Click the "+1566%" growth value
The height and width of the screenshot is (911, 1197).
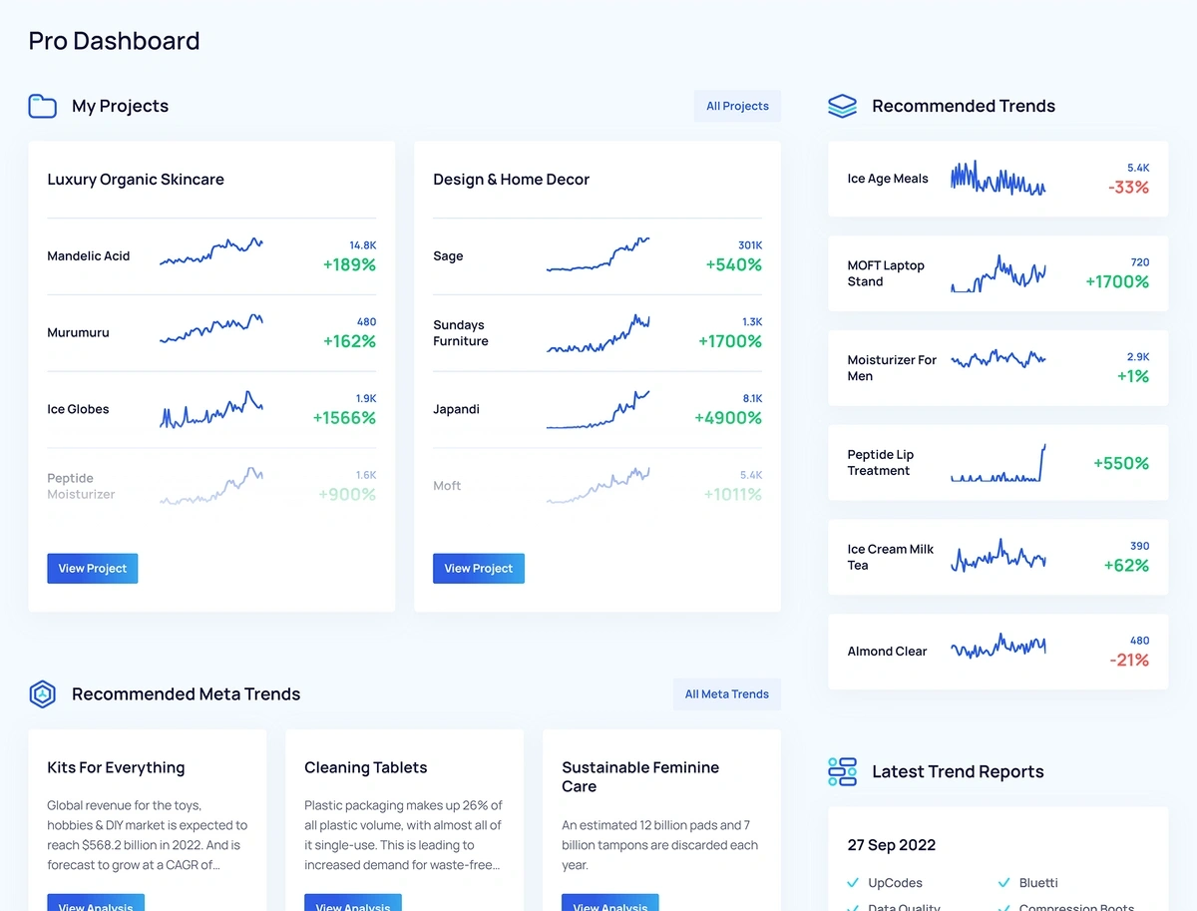pyautogui.click(x=344, y=418)
